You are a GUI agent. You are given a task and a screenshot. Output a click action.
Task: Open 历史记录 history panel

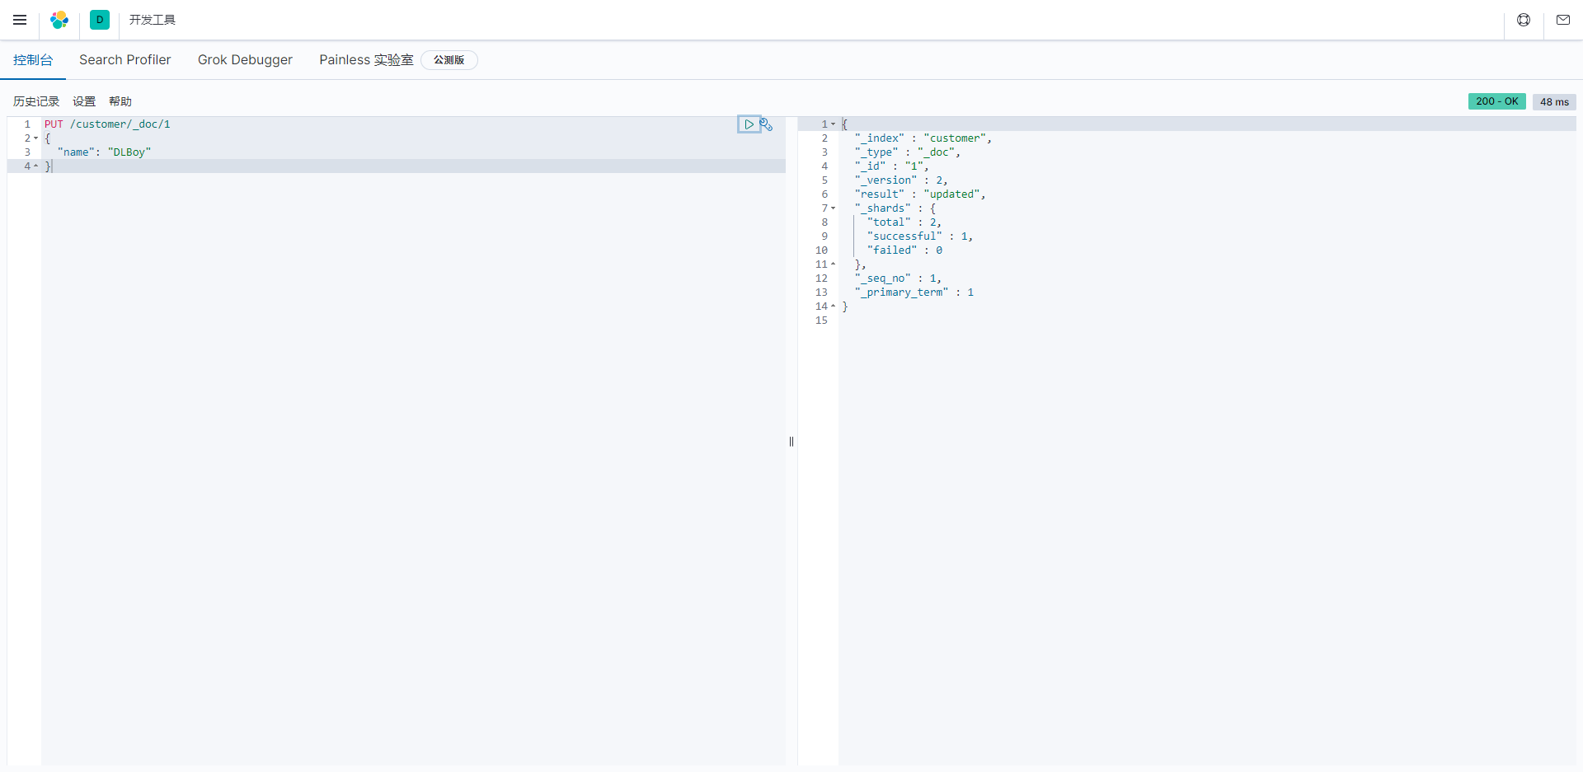click(36, 101)
